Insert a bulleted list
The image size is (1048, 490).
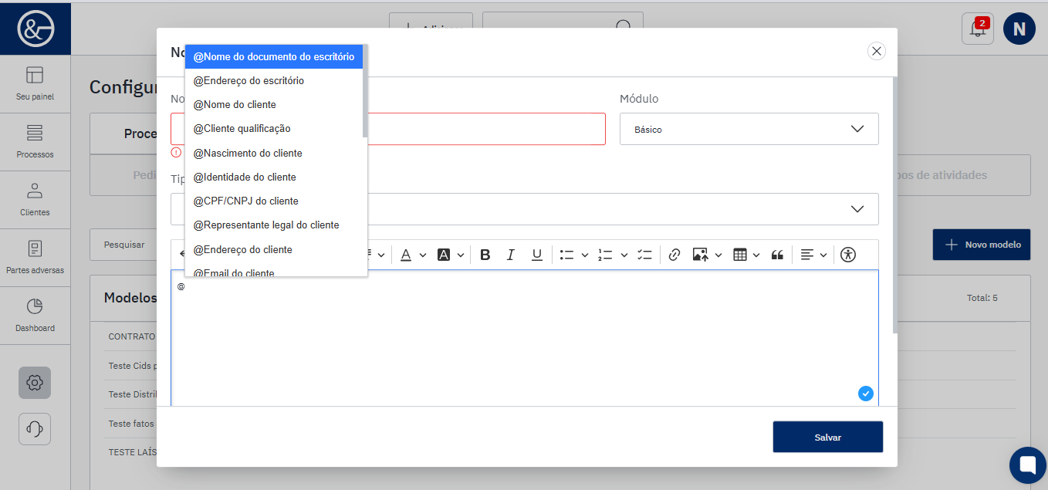coord(566,255)
